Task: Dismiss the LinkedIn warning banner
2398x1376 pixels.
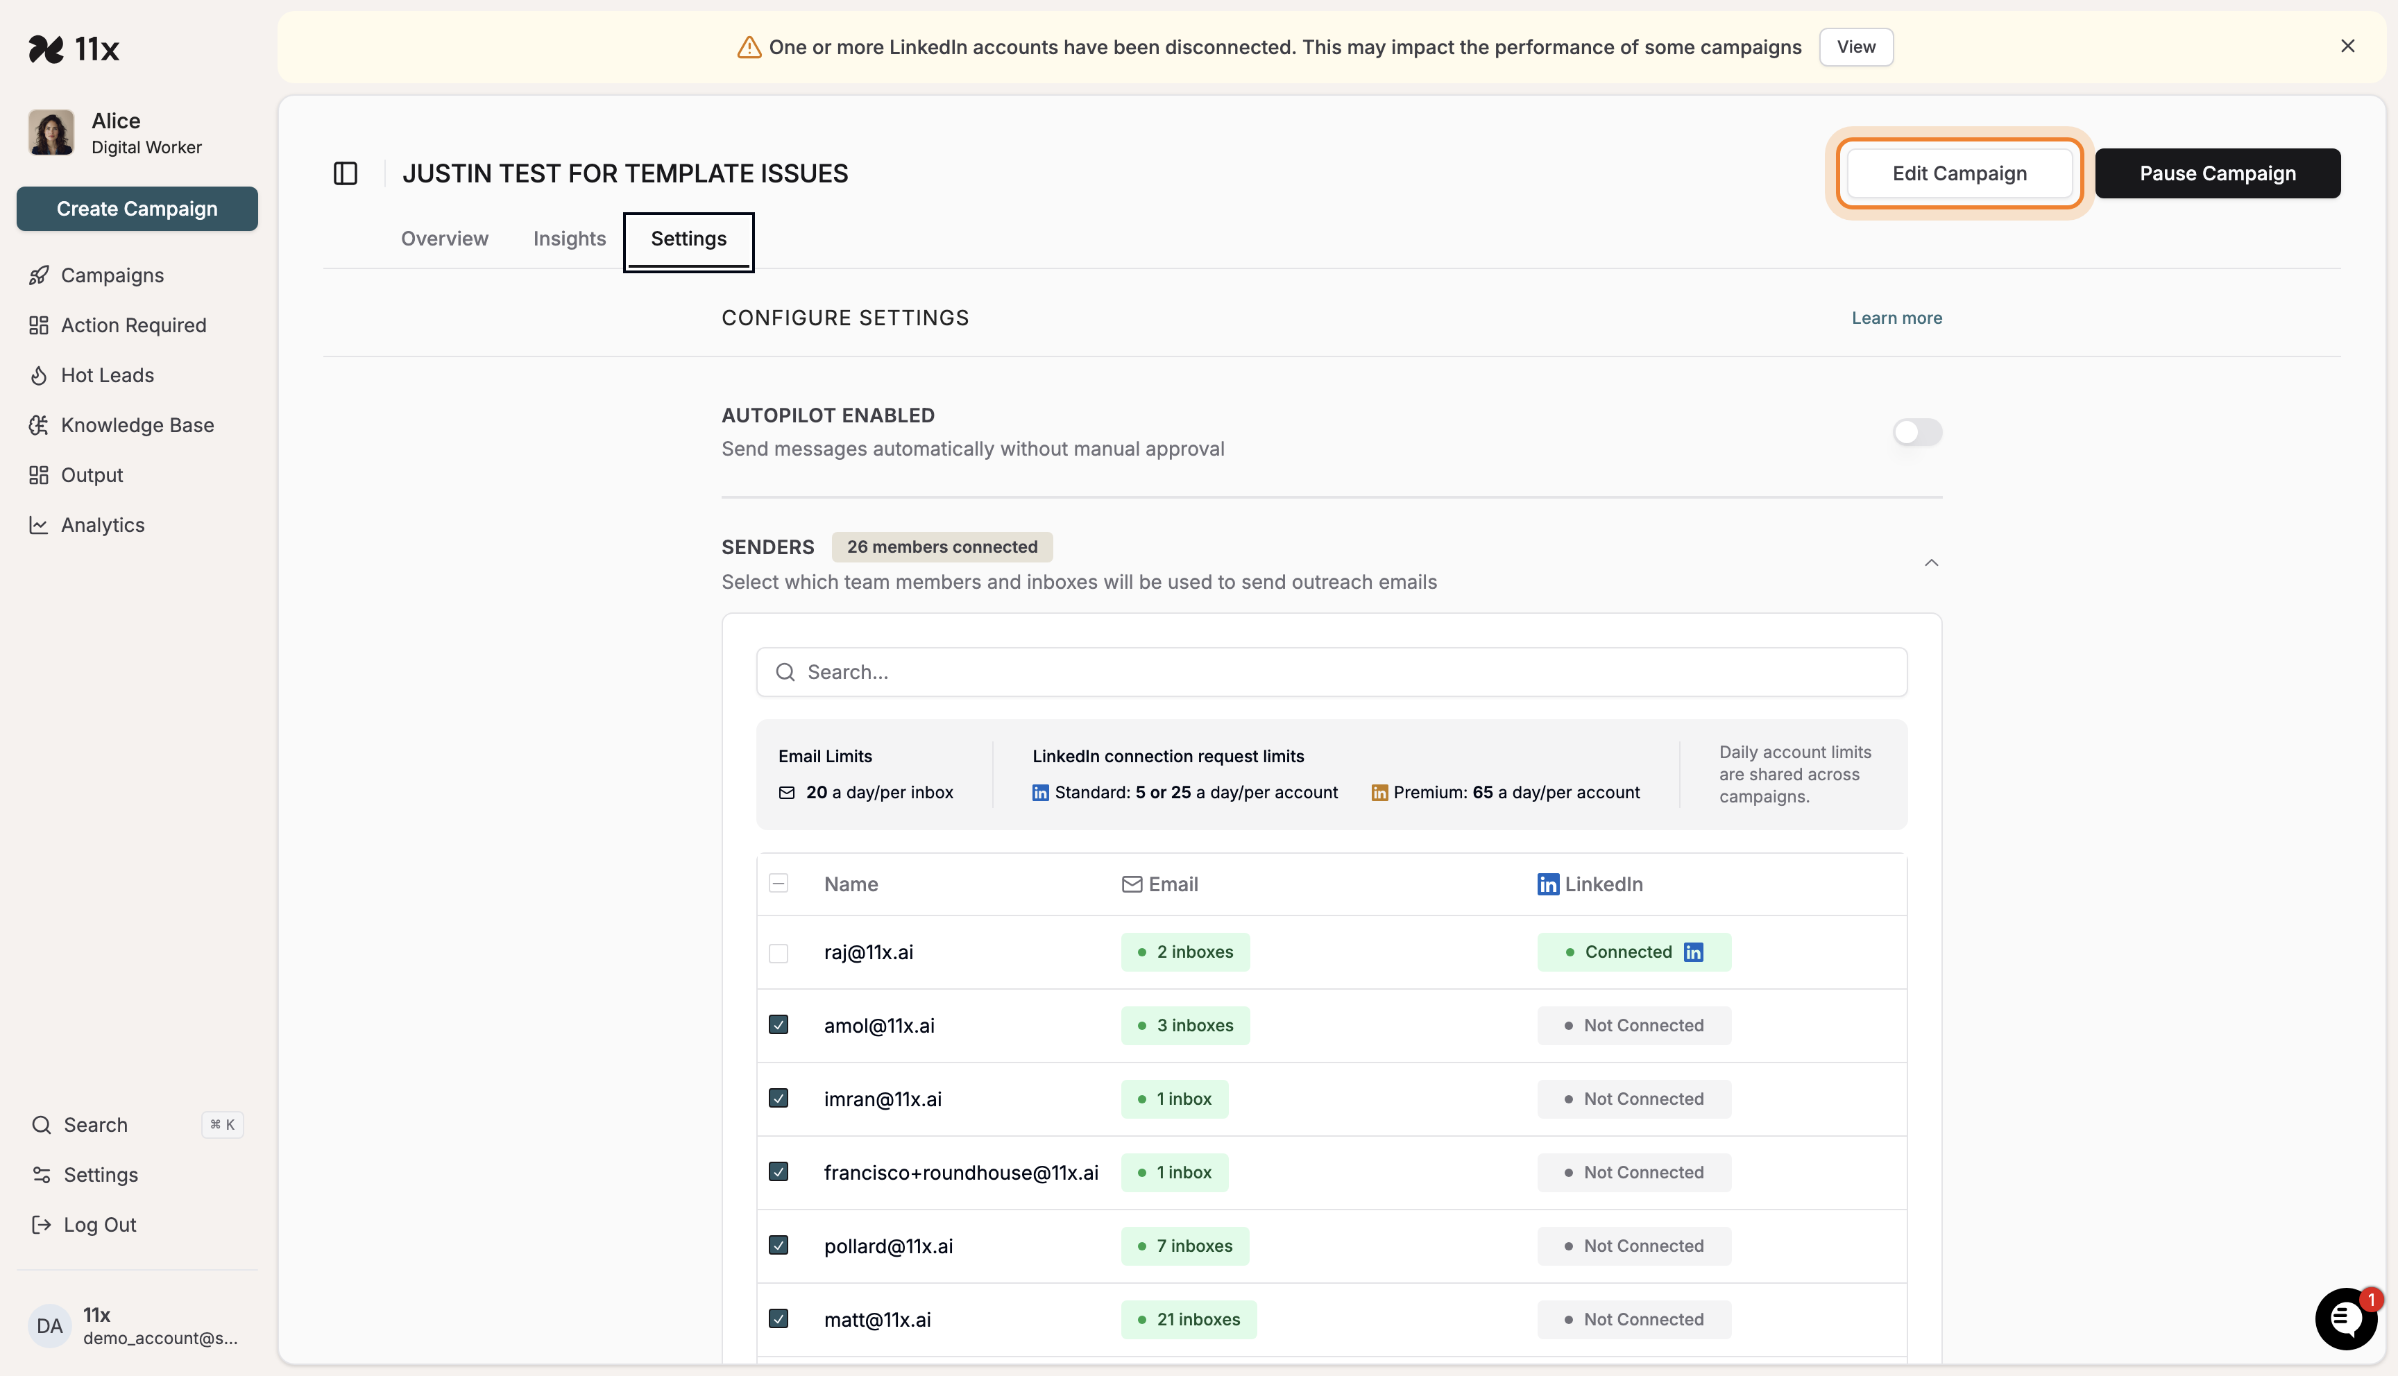Action: click(x=2347, y=46)
